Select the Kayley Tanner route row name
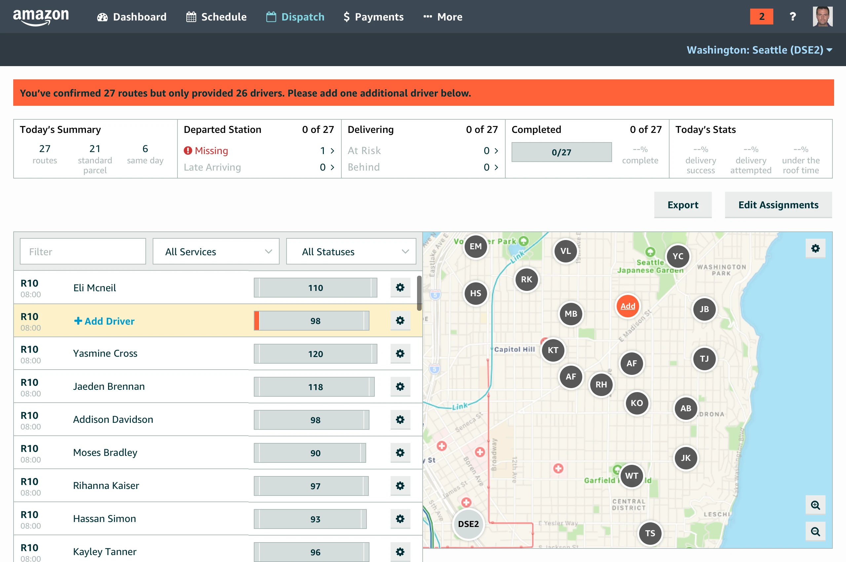Viewport: 846px width, 562px height. pyautogui.click(x=105, y=552)
